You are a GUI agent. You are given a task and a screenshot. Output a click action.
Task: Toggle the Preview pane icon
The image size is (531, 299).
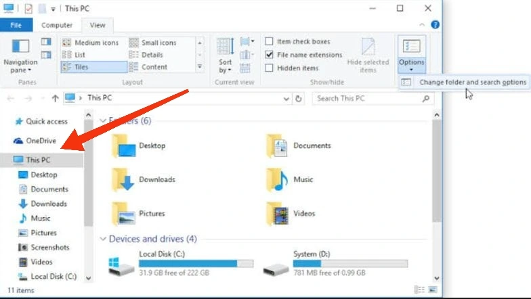point(46,42)
